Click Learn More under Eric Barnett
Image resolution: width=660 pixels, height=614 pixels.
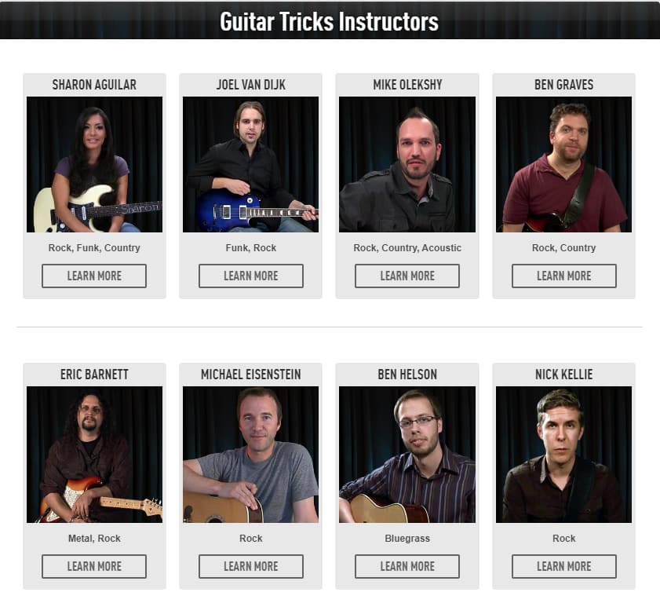(94, 566)
